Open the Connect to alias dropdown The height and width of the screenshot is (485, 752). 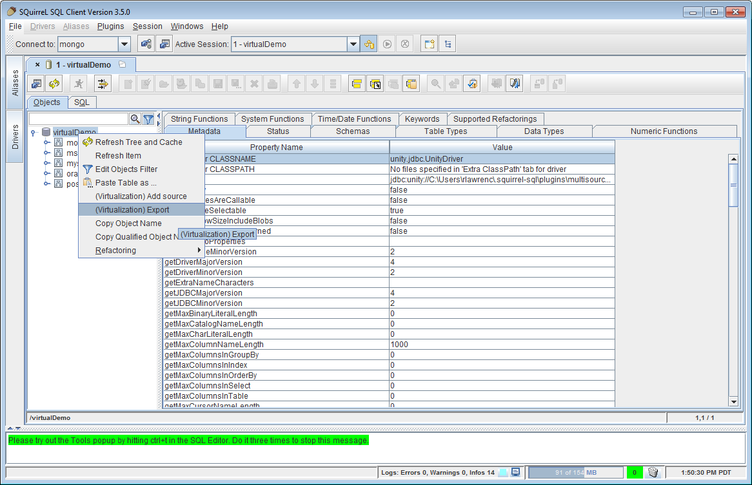click(x=124, y=44)
